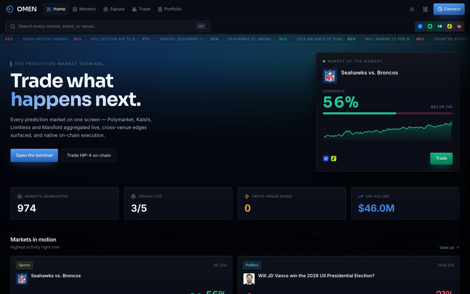Viewport: 470px width, 294px height.
Task: Toggle the light theme sun icon
Action: 412,9
